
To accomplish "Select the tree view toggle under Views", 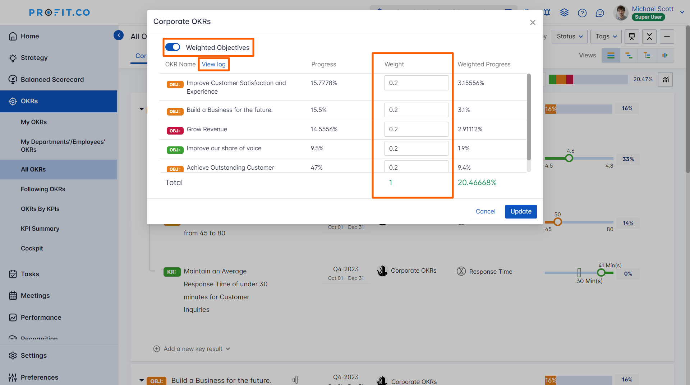I will click(647, 55).
